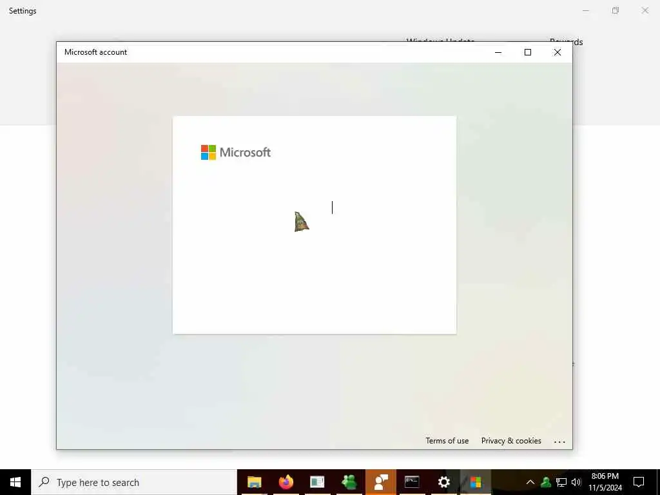Image resolution: width=660 pixels, height=495 pixels.
Task: Open the Action Center notifications icon
Action: 639,482
